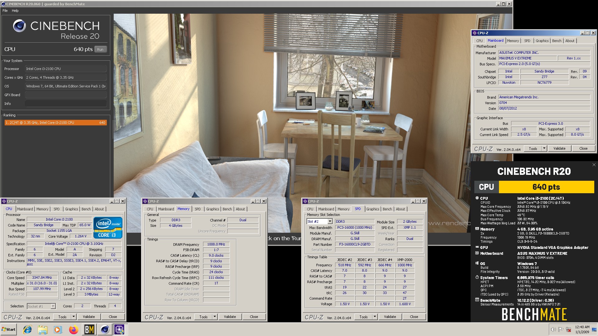The image size is (598, 336).
Task: Click the DRAM Frequency value 1008.0 MHz
Action: point(216,244)
